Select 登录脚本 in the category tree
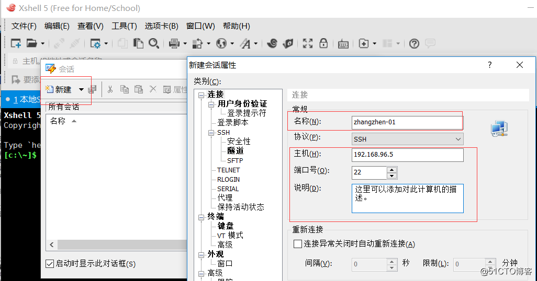Screen dimensions: 537x281 (x=233, y=122)
